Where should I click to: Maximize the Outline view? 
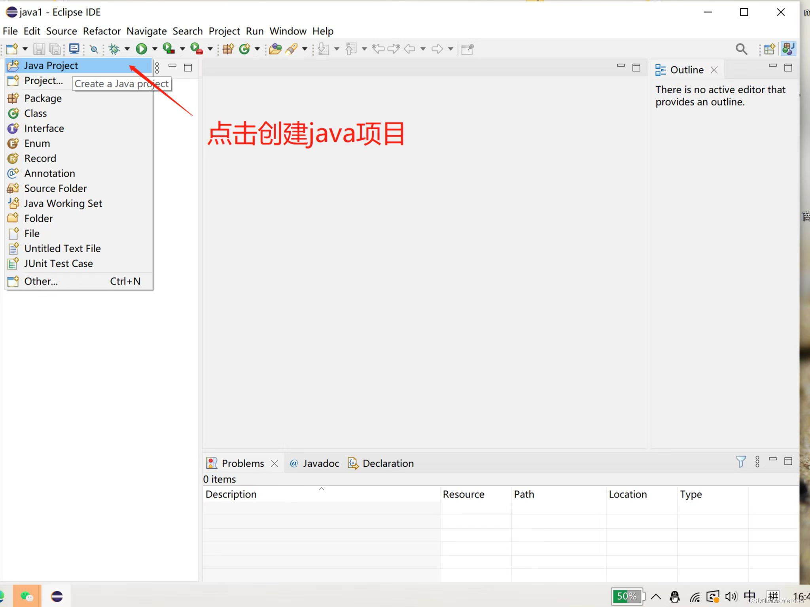[x=787, y=68]
